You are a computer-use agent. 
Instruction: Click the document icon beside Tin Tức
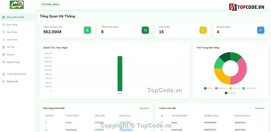tap(3, 47)
